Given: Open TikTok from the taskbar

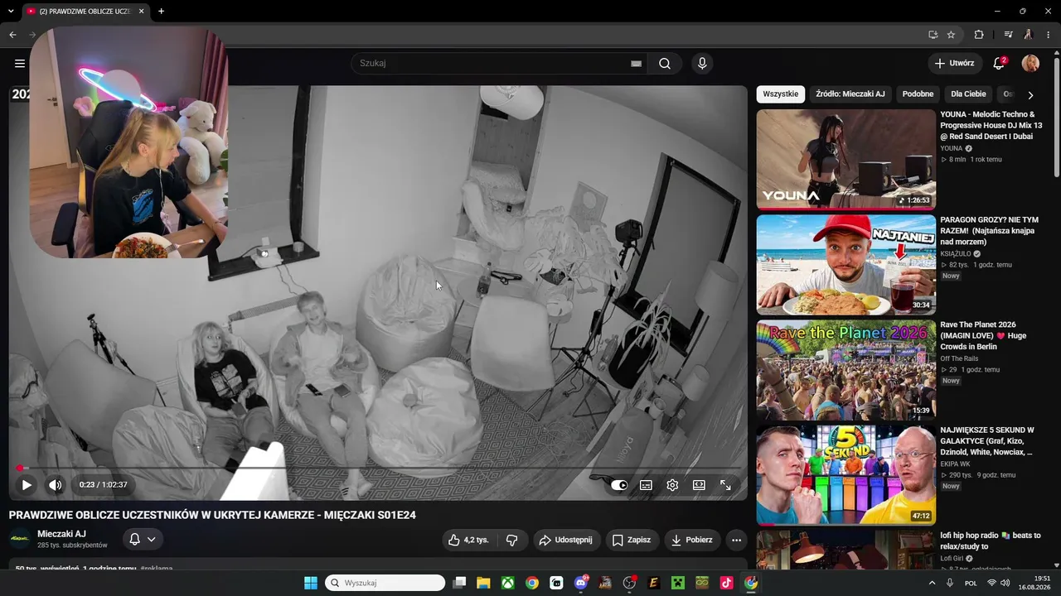Looking at the screenshot, I should (726, 583).
